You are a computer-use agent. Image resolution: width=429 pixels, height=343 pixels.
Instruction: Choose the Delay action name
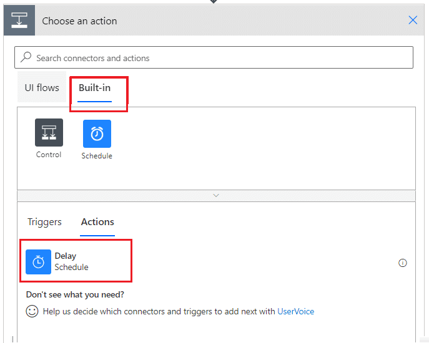pos(66,256)
